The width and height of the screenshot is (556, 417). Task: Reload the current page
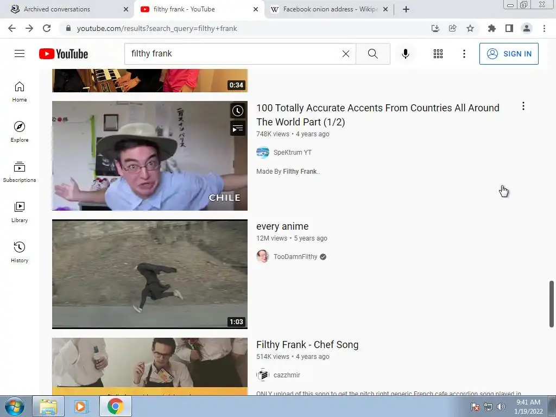coord(47,28)
